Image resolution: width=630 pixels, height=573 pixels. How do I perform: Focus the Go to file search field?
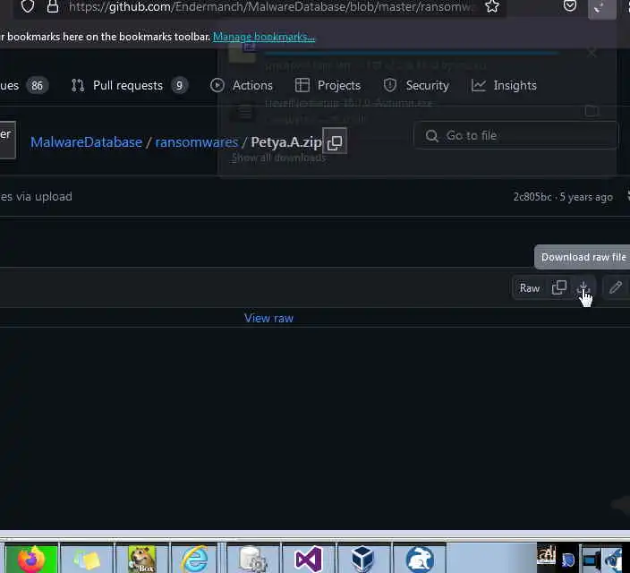[515, 135]
